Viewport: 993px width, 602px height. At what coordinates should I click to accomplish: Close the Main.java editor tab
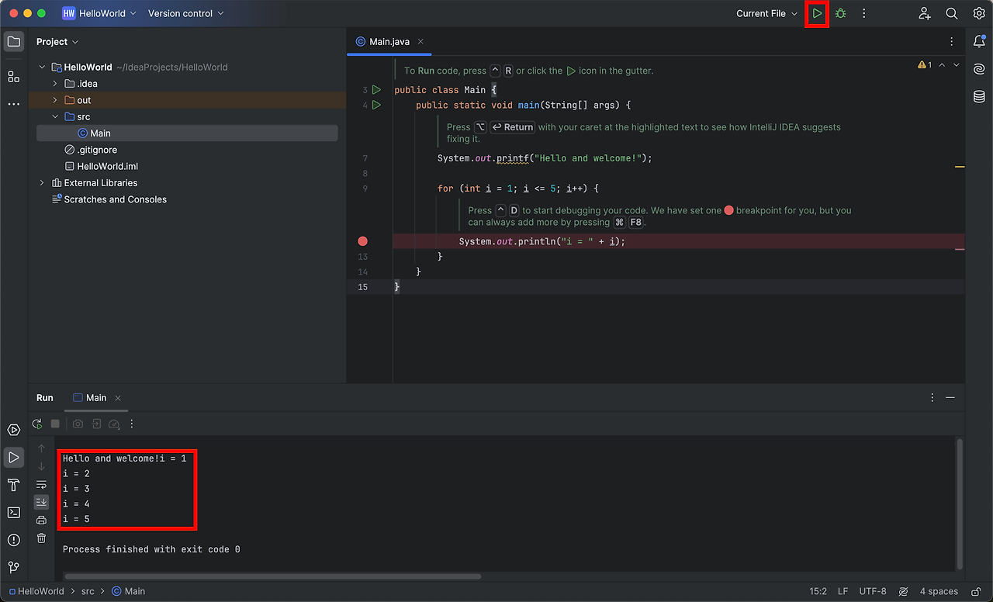coord(420,42)
